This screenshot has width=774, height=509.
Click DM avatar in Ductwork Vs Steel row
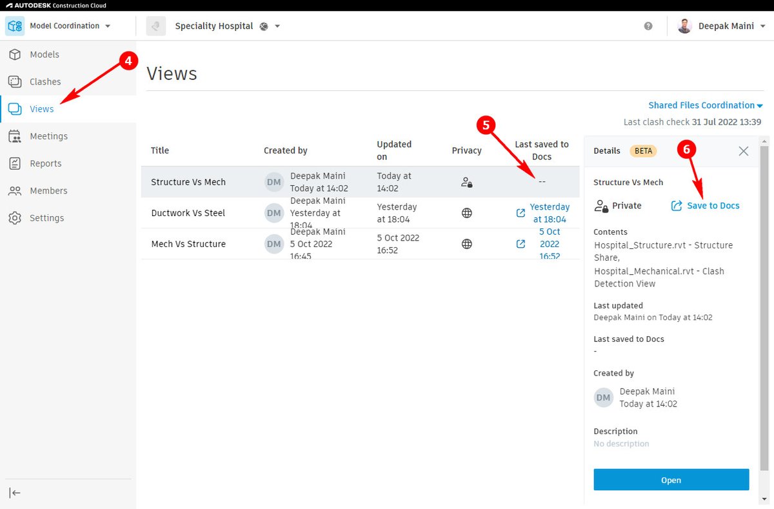click(x=274, y=213)
